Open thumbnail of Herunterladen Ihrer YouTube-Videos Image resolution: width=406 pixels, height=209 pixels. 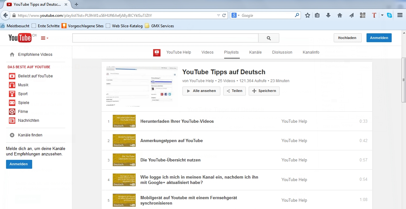(x=124, y=121)
